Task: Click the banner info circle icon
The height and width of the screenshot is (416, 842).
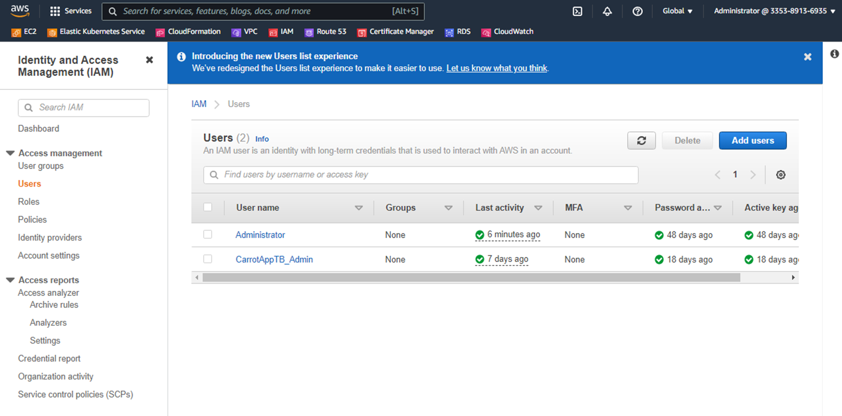Action: 181,57
